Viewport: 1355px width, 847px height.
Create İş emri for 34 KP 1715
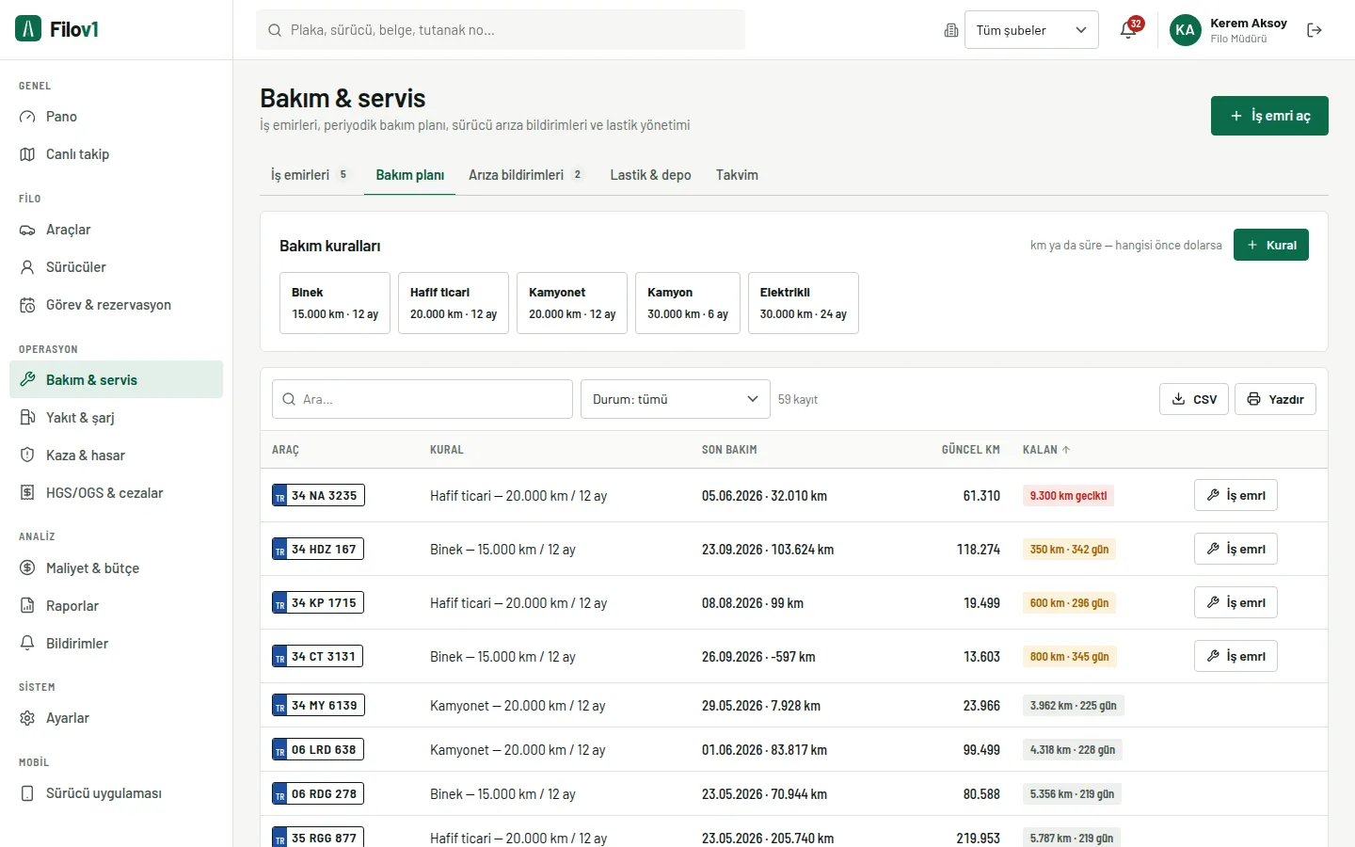(1235, 602)
